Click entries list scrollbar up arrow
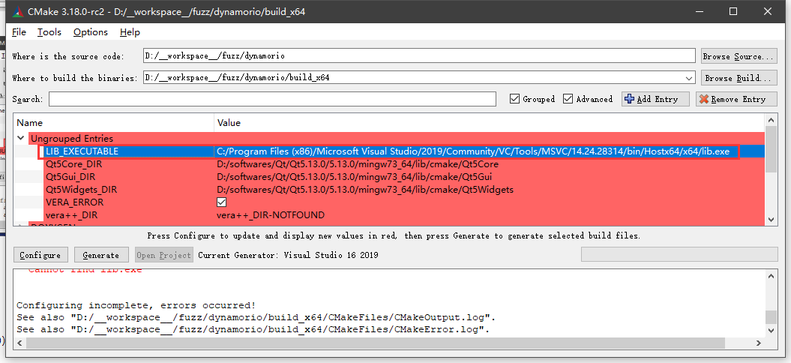Image resolution: width=791 pixels, height=363 pixels. coord(771,120)
